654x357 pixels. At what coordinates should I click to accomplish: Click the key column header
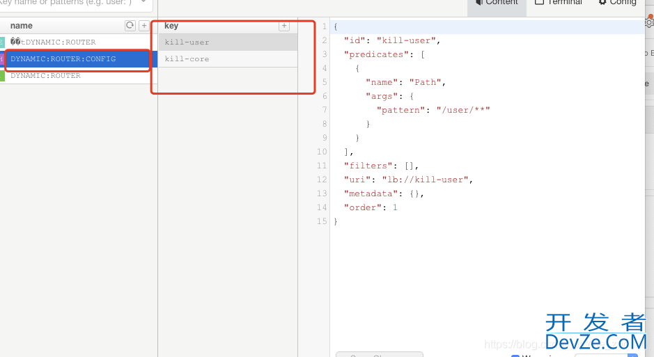click(171, 26)
